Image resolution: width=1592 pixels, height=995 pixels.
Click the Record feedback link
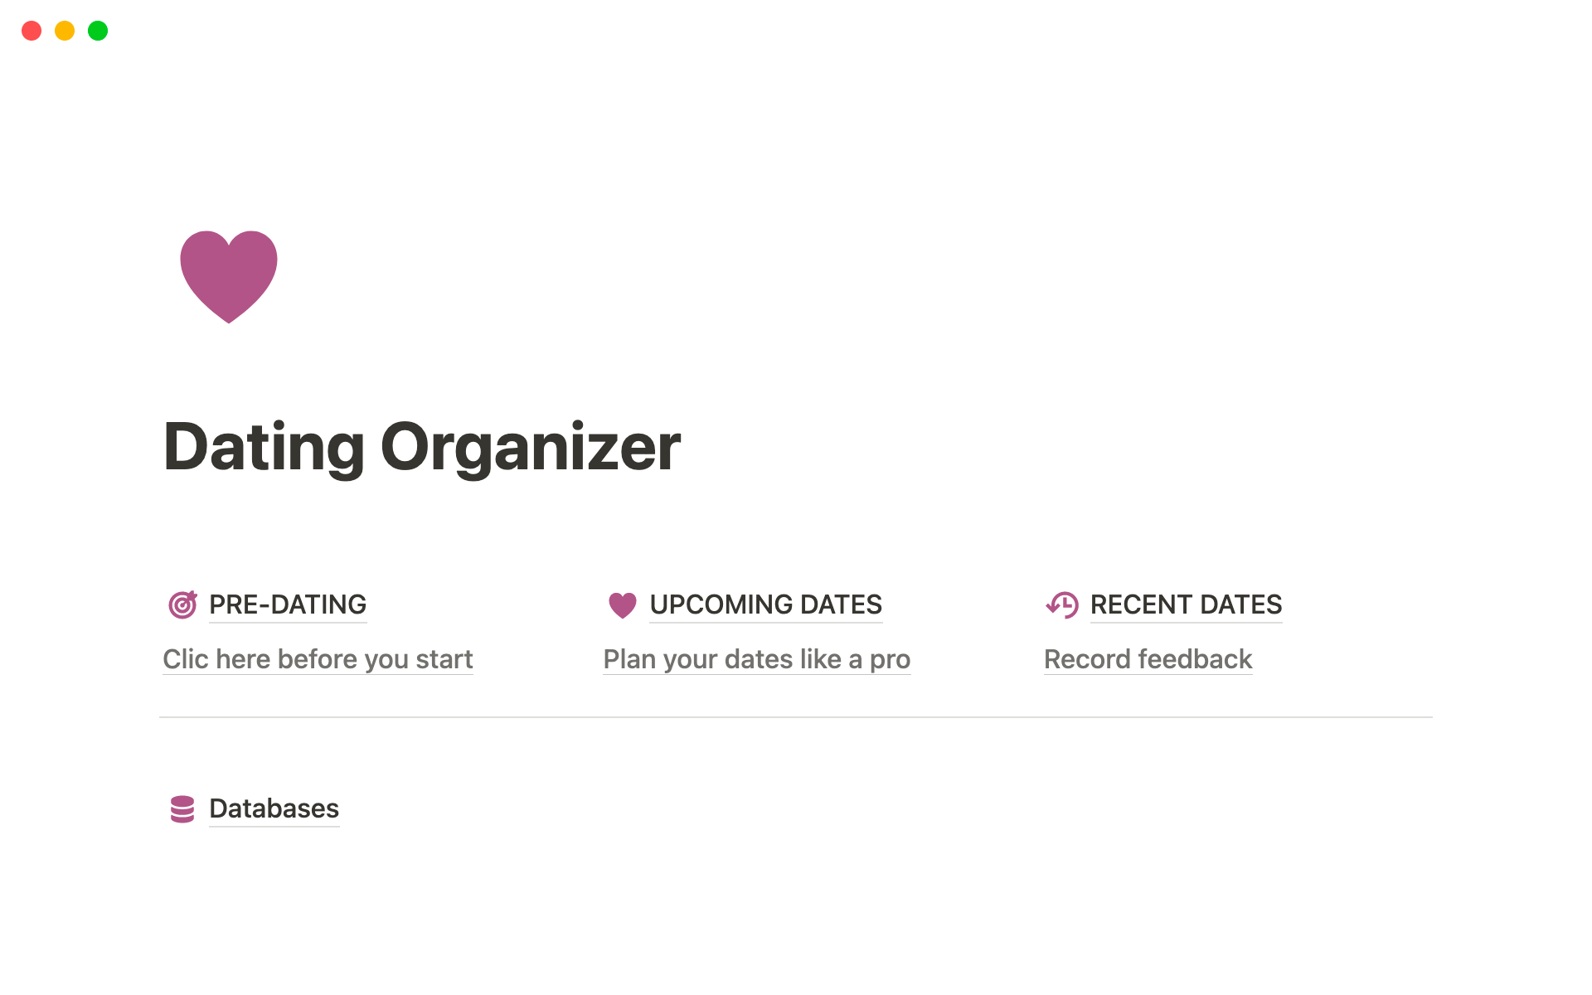(1148, 658)
